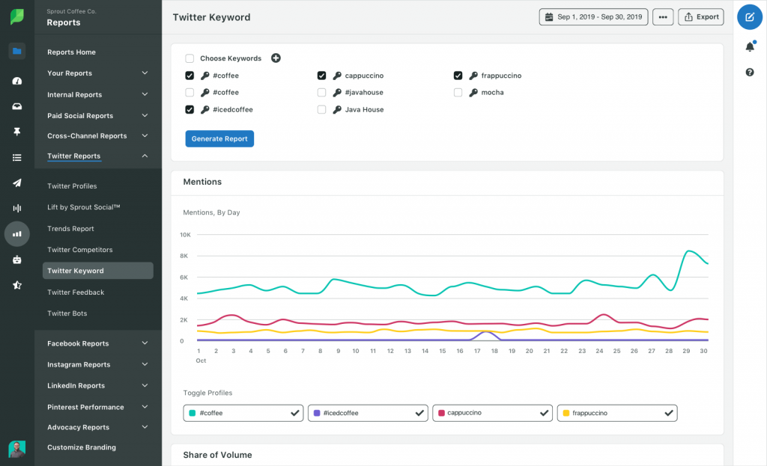Viewport: 767px width, 466px height.
Task: Open the help question mark icon
Action: [x=750, y=72]
